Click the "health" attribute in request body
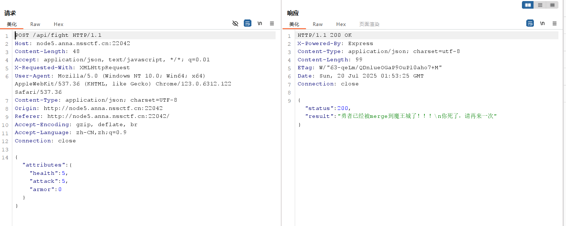Viewport: 566px width, 226px height. click(44, 173)
